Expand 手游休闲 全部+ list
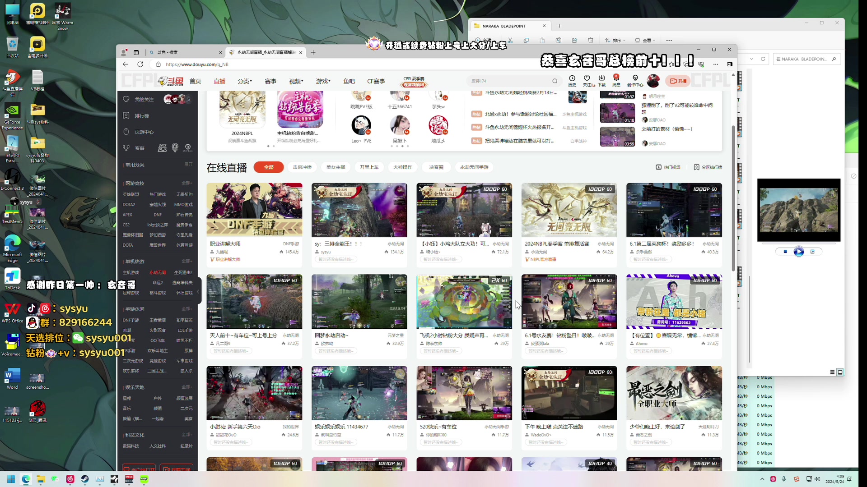Viewport: 867px width, 487px height. click(187, 309)
